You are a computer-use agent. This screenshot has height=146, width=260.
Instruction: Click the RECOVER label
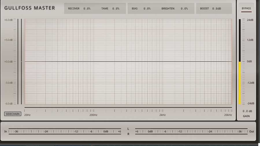[x=74, y=8]
